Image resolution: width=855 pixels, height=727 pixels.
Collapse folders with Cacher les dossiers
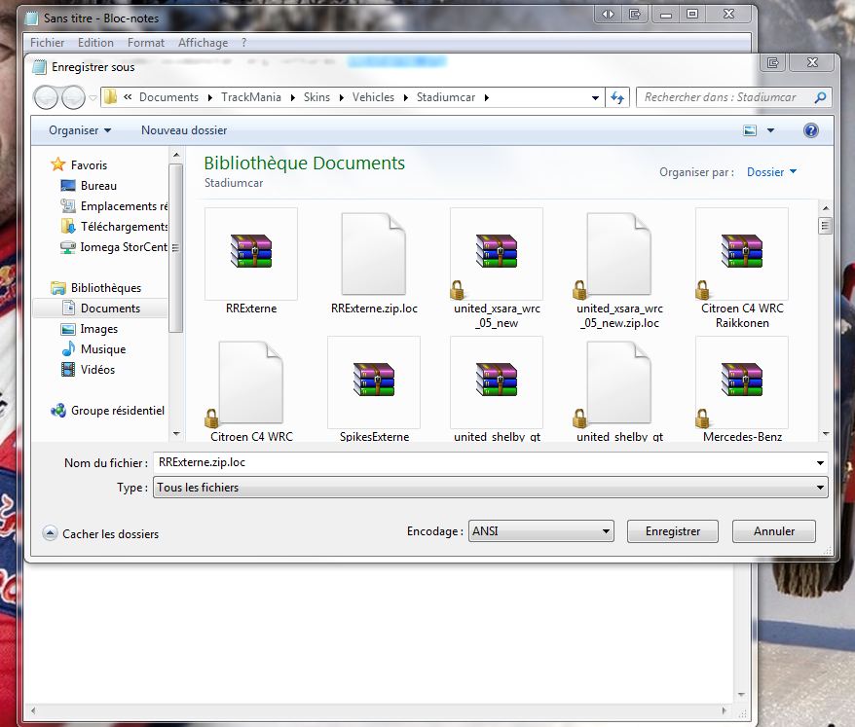(x=101, y=533)
